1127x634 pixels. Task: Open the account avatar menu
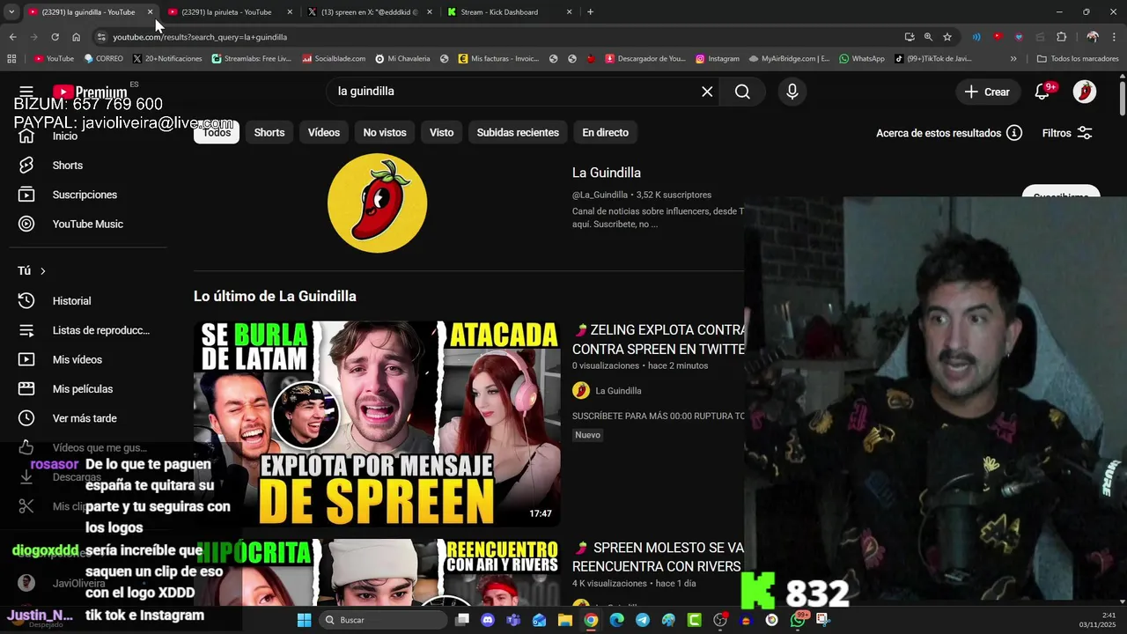pyautogui.click(x=1085, y=92)
